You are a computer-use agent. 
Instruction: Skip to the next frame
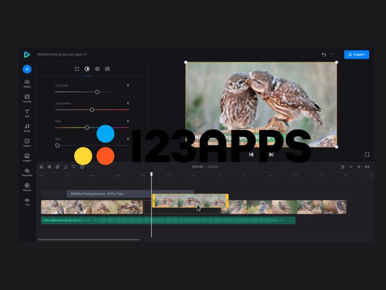tap(271, 155)
